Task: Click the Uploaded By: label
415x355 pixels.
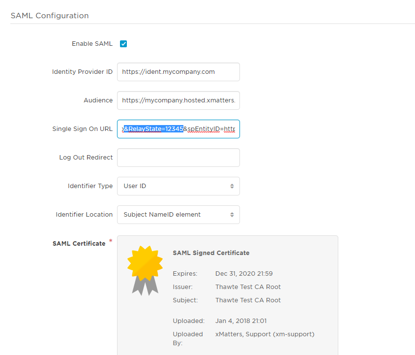Action: (x=188, y=339)
